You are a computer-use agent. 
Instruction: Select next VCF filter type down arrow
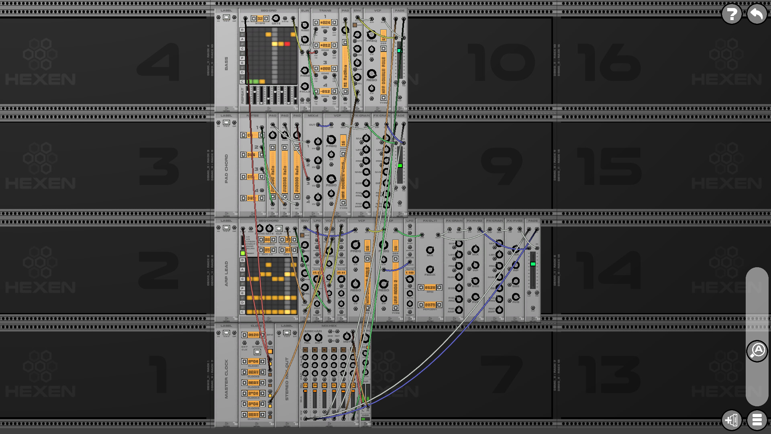[383, 98]
